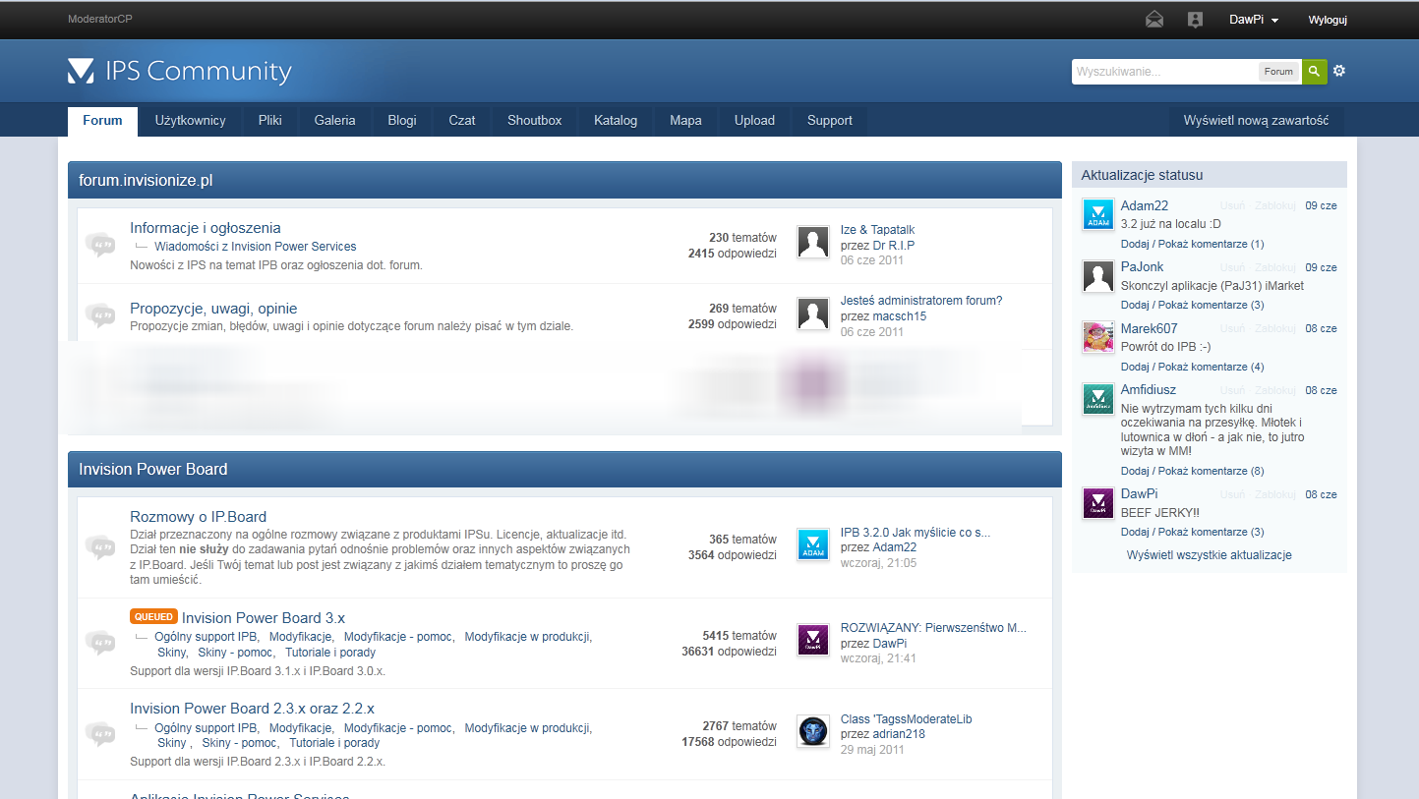Open advanced search gear icon
The width and height of the screenshot is (1419, 799).
[1338, 71]
